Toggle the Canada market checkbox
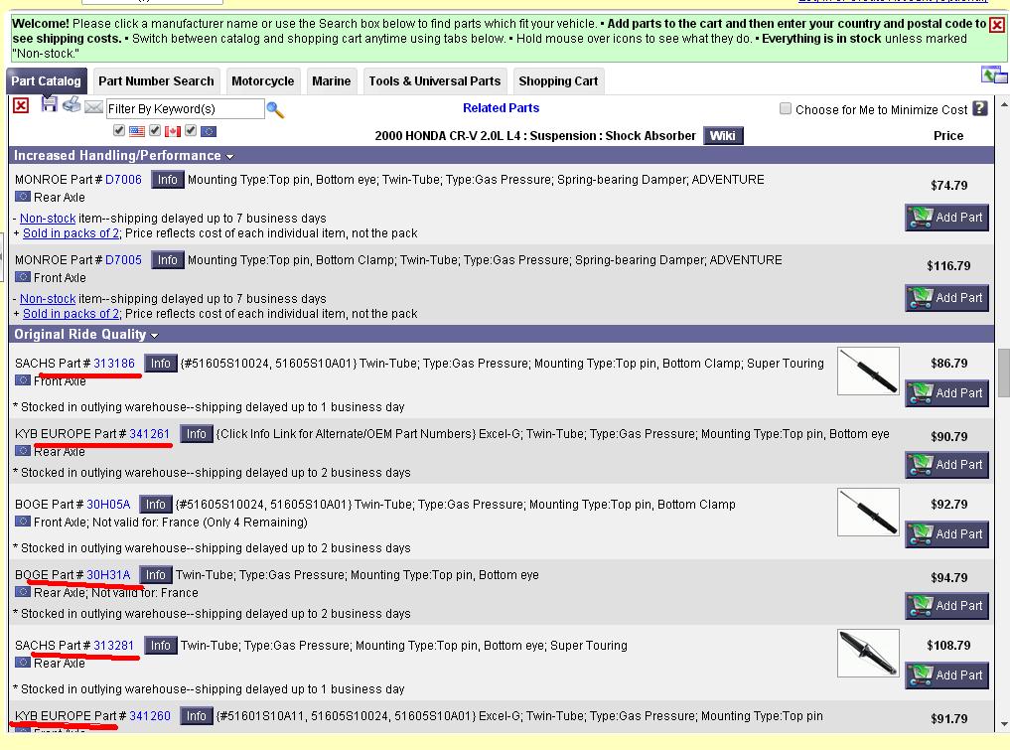 tap(155, 131)
